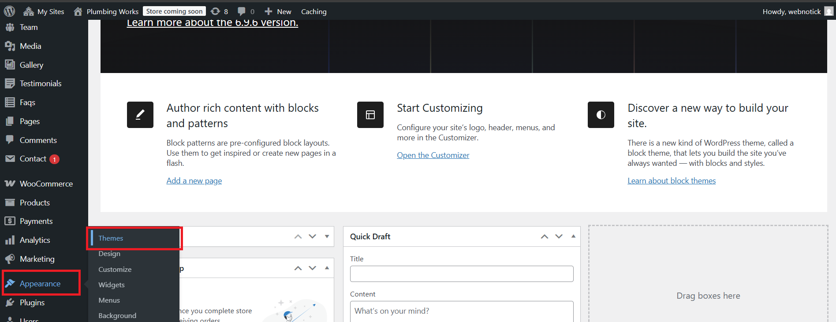Collapse the Quick Draft panel
The width and height of the screenshot is (836, 322).
(x=573, y=237)
